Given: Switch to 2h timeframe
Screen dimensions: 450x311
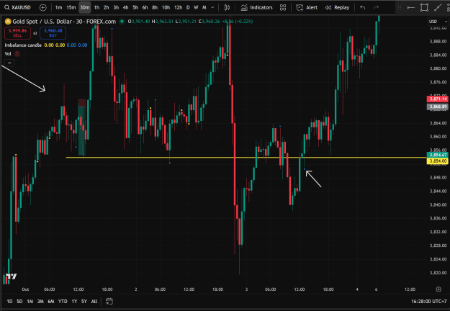Looking at the screenshot, I should [x=106, y=7].
